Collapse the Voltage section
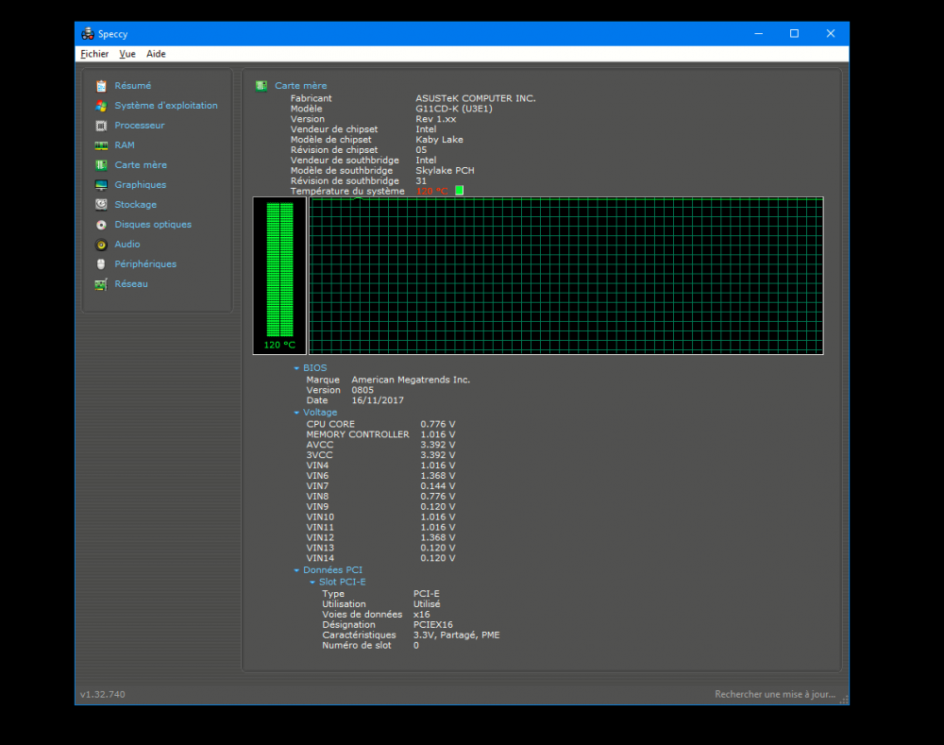The height and width of the screenshot is (745, 944). [296, 413]
